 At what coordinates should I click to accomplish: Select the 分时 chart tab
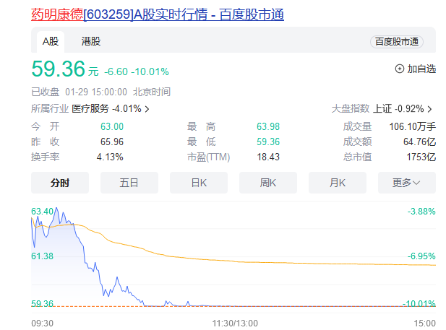coord(60,183)
